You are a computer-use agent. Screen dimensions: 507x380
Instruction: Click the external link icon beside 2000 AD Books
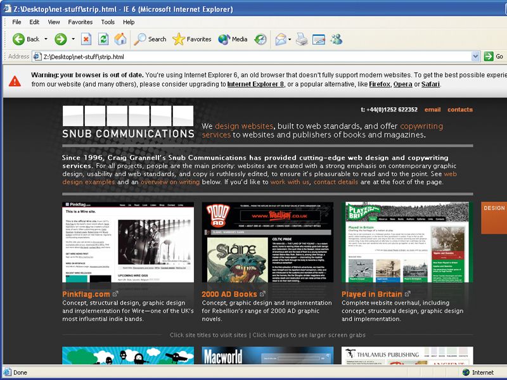click(262, 294)
